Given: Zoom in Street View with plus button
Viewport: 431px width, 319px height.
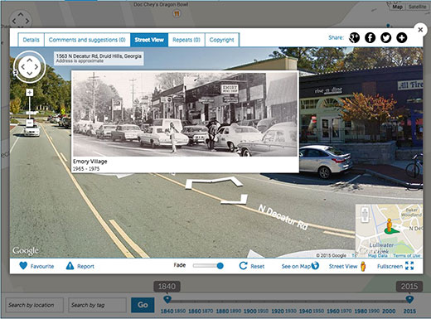Looking at the screenshot, I should [30, 93].
